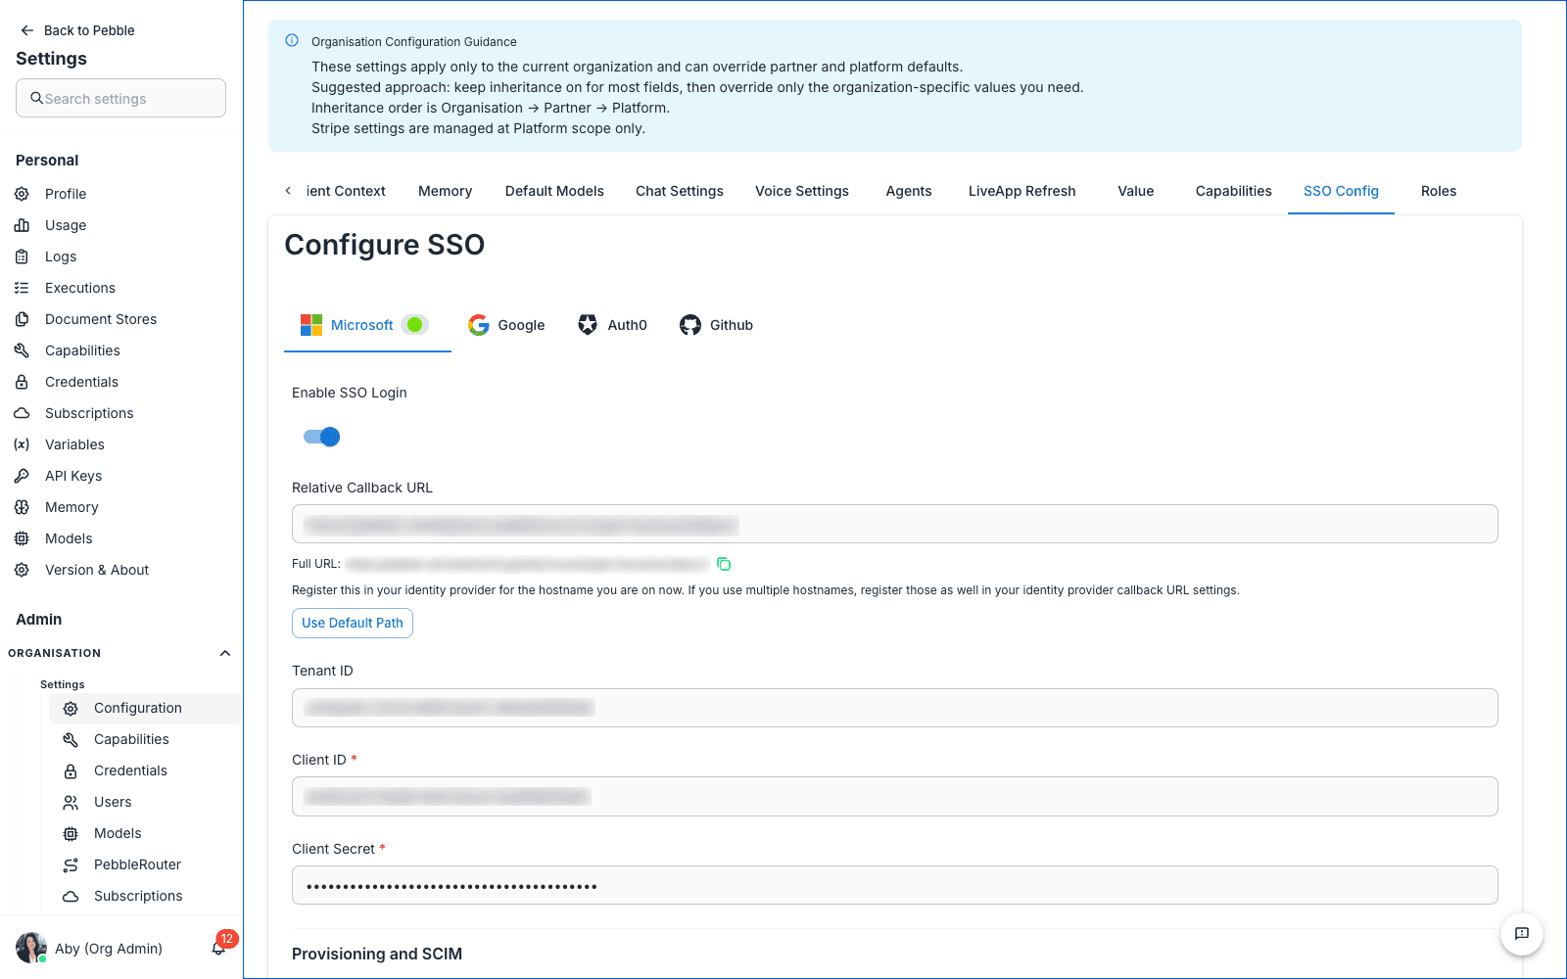This screenshot has width=1567, height=979.
Task: Click the info icon in guidance banner
Action: pos(292,41)
